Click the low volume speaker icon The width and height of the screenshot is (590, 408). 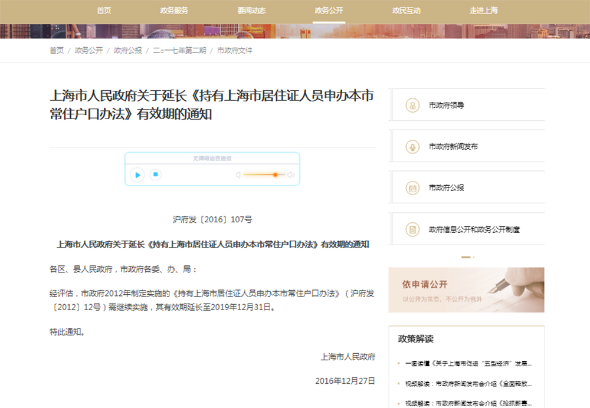(238, 175)
